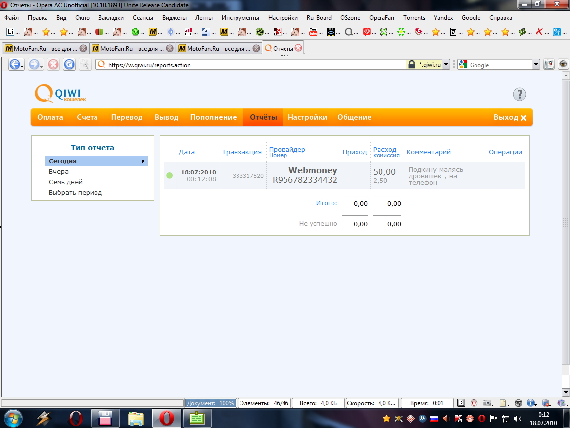Open the Общение section

(x=354, y=117)
